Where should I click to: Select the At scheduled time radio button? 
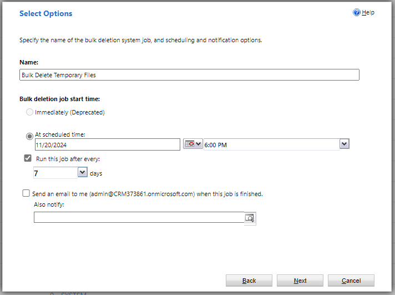29,136
